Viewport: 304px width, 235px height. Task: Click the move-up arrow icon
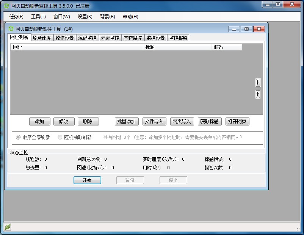[258, 94]
